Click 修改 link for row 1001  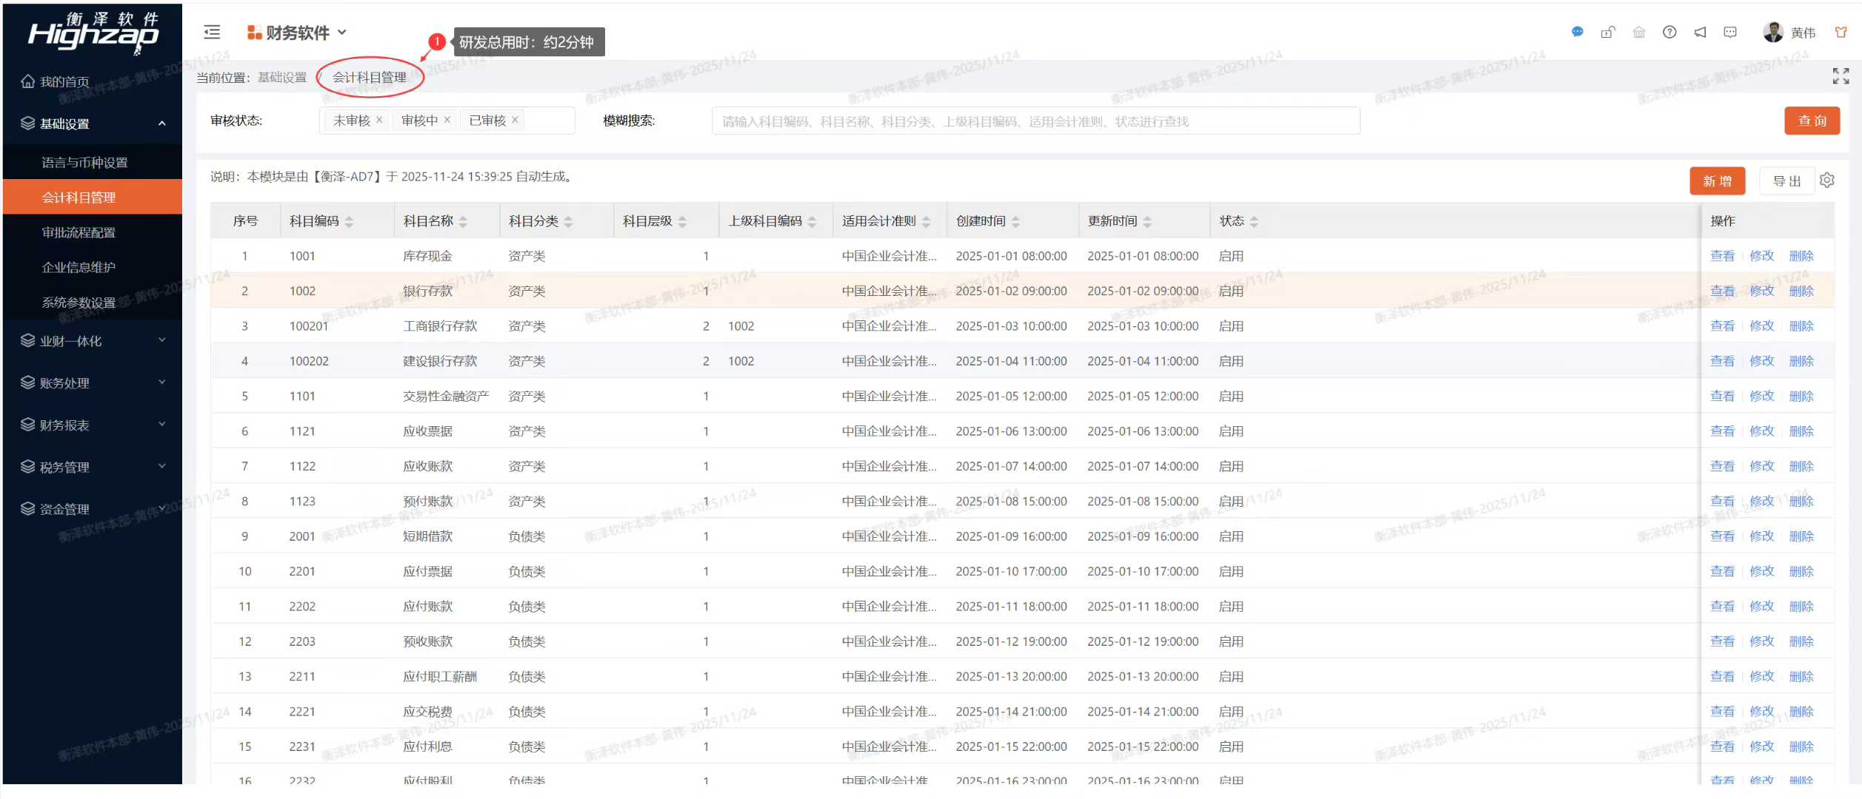(1761, 256)
